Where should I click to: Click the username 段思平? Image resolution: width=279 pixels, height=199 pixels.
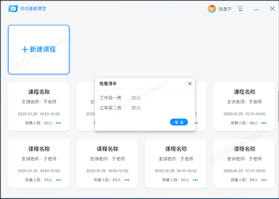(225, 9)
